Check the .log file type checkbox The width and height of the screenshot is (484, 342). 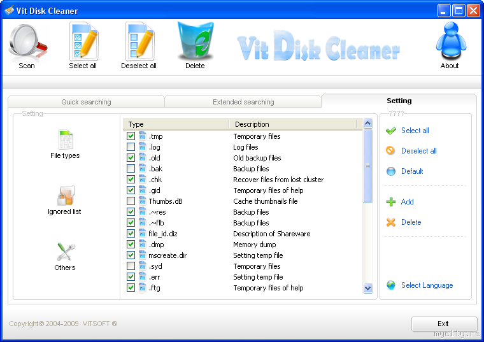[131, 146]
